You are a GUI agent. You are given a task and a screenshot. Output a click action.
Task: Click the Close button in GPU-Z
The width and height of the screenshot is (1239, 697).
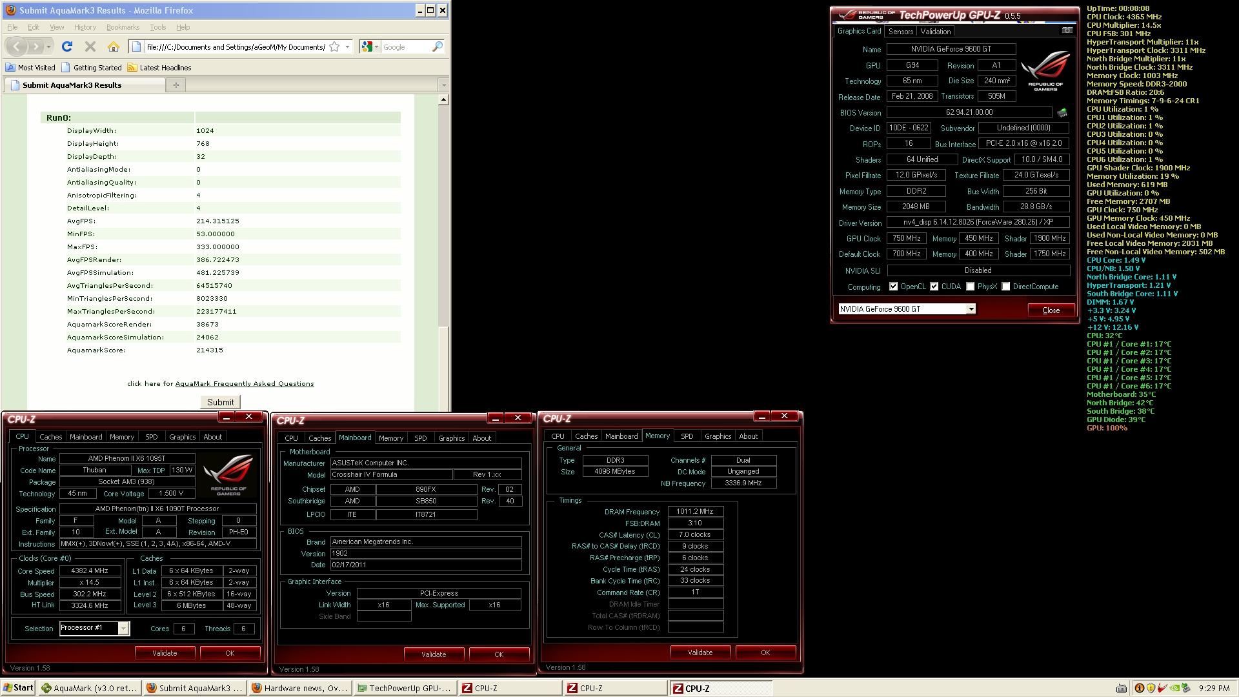pos(1051,310)
